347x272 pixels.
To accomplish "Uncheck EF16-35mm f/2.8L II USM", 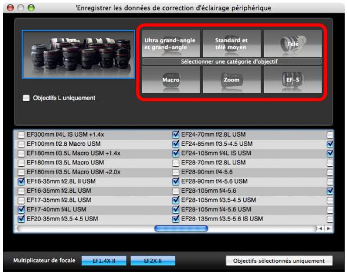I will (21, 181).
